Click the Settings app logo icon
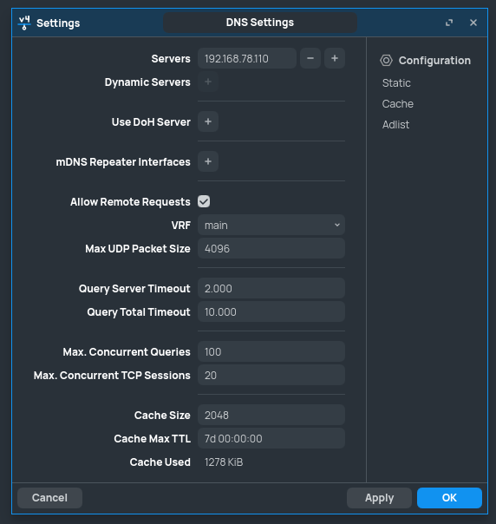 point(24,23)
